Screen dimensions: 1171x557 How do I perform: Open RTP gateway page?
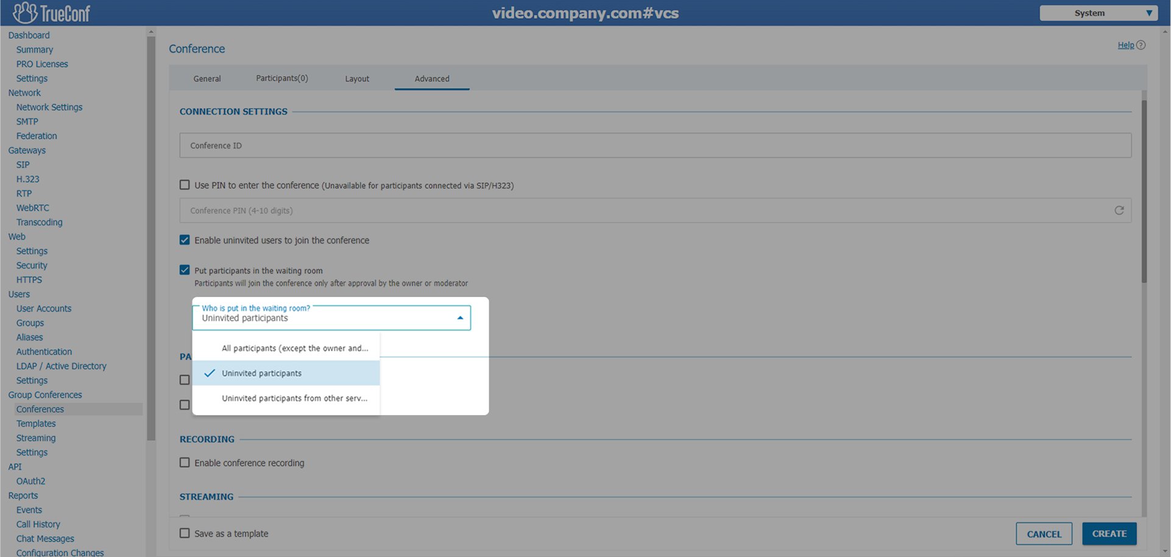pyautogui.click(x=24, y=193)
